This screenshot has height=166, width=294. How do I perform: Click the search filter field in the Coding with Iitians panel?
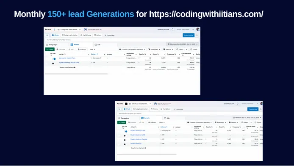tap(122, 40)
